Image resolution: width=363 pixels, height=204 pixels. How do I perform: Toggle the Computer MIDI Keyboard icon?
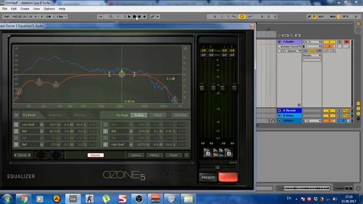click(314, 16)
